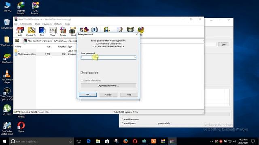Open the Commands menu
The image size is (259, 145).
click(x=26, y=24)
